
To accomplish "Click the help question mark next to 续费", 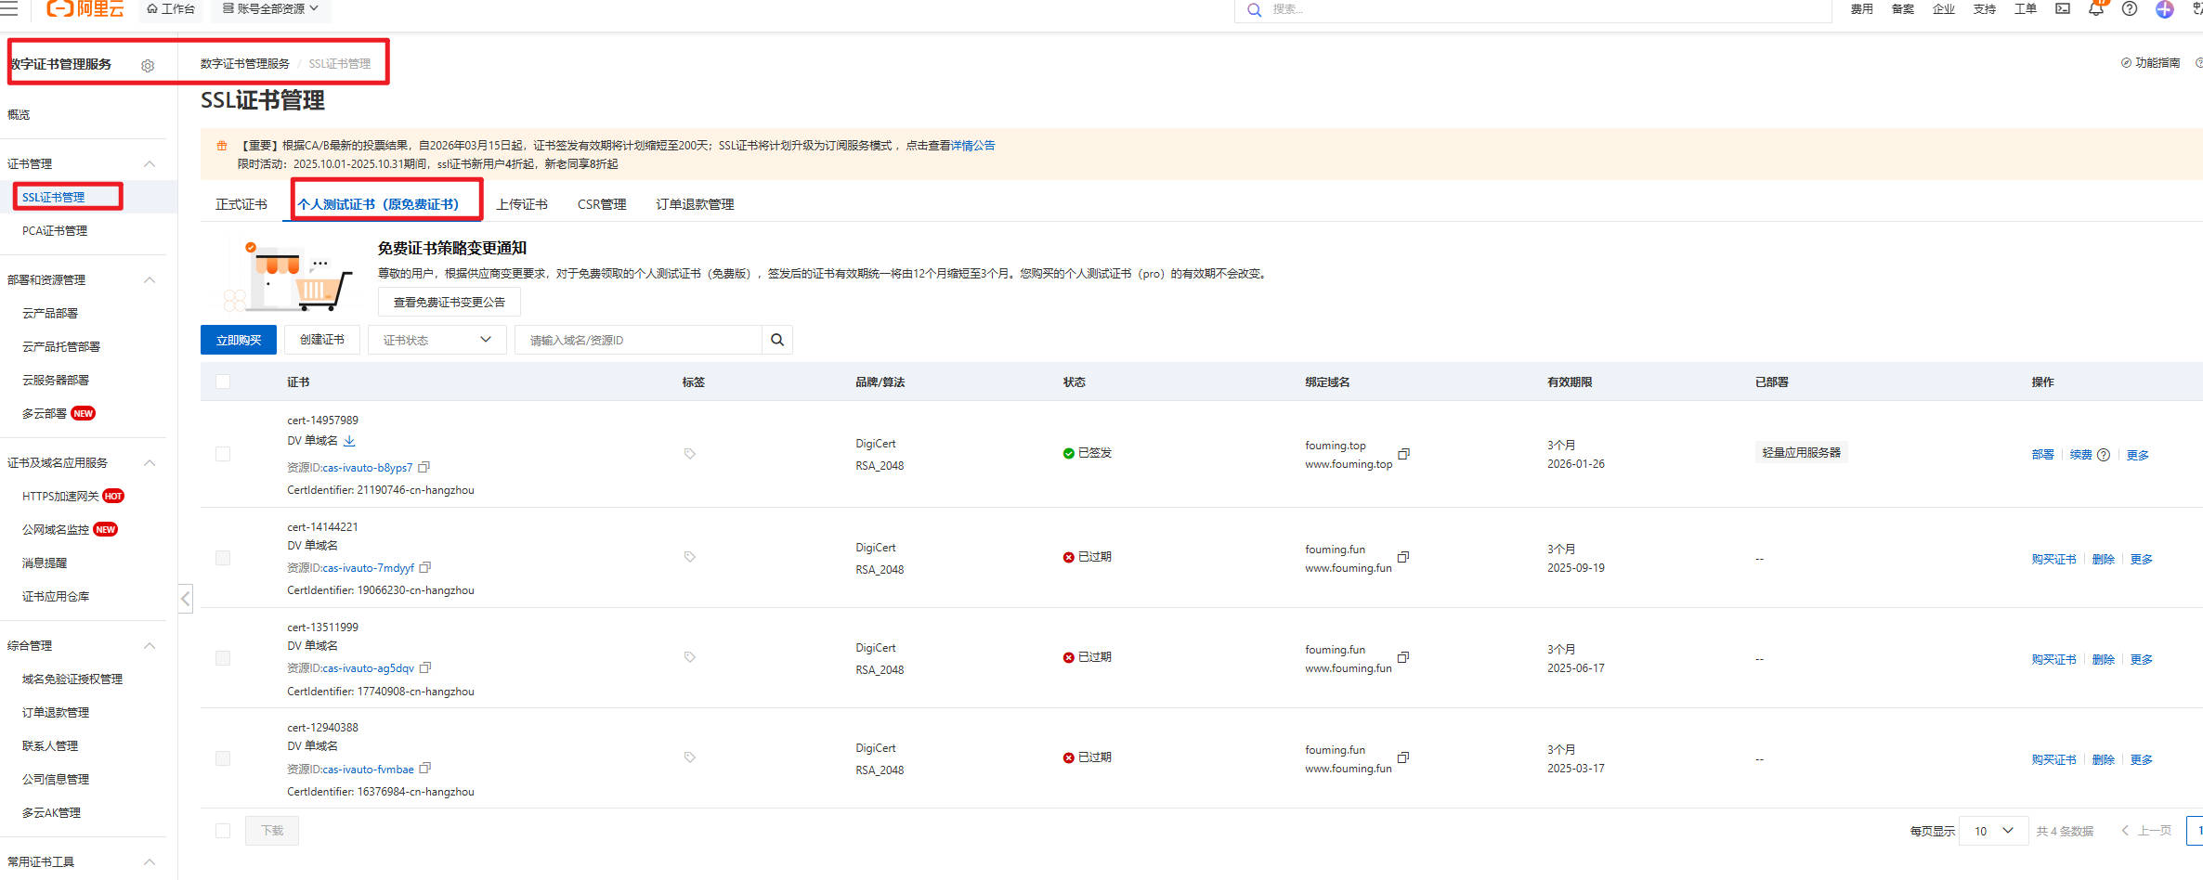I will (x=2104, y=455).
